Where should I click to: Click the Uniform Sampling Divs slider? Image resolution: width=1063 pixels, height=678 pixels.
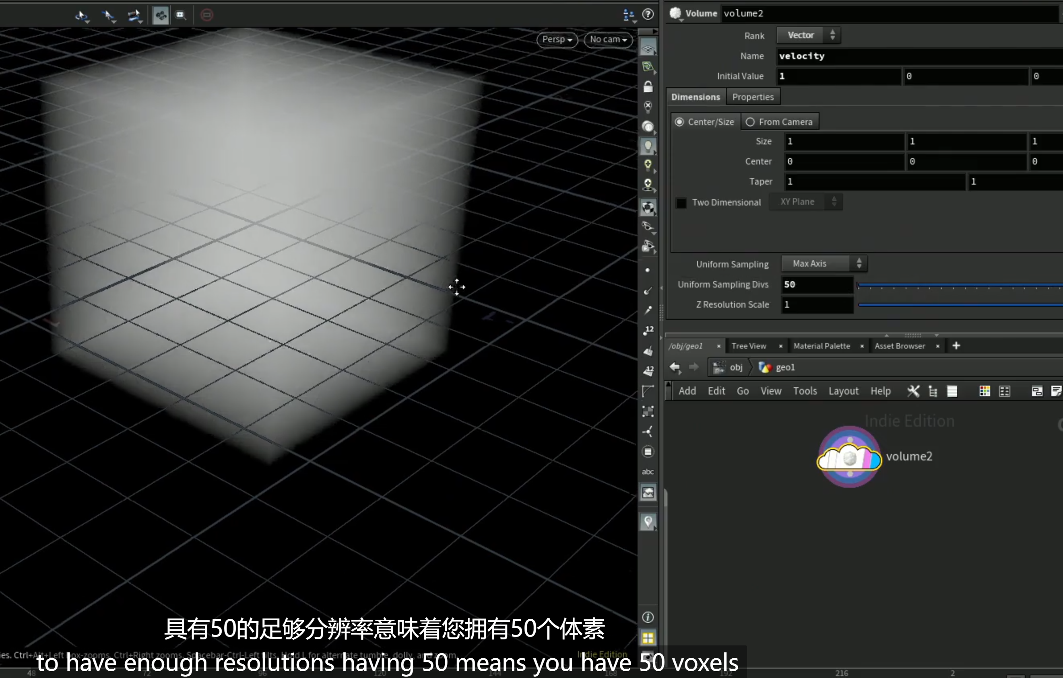tap(959, 285)
